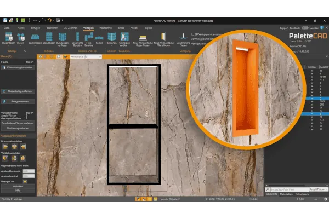Click Belag verbinden button
The image size is (329, 219).
[x=18, y=101]
